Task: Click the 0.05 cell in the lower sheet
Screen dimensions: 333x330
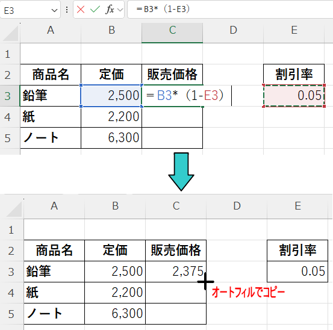Action: (297, 272)
